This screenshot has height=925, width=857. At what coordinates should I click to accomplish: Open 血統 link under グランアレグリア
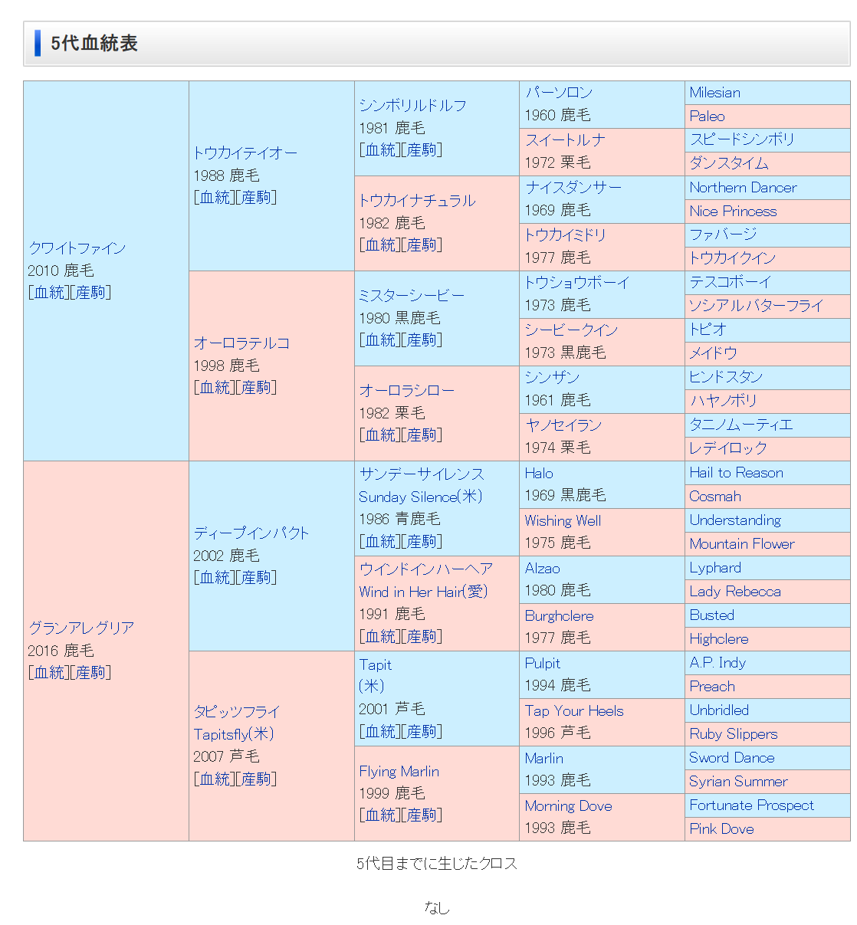[x=50, y=672]
